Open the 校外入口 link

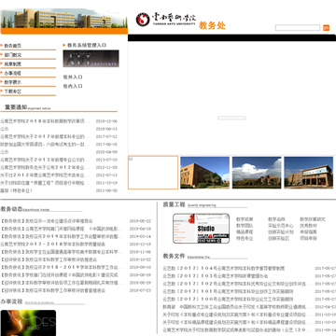coord(73,77)
